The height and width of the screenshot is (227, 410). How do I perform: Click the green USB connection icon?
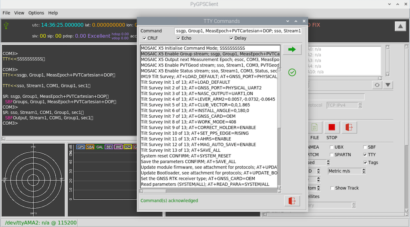pos(6,25)
